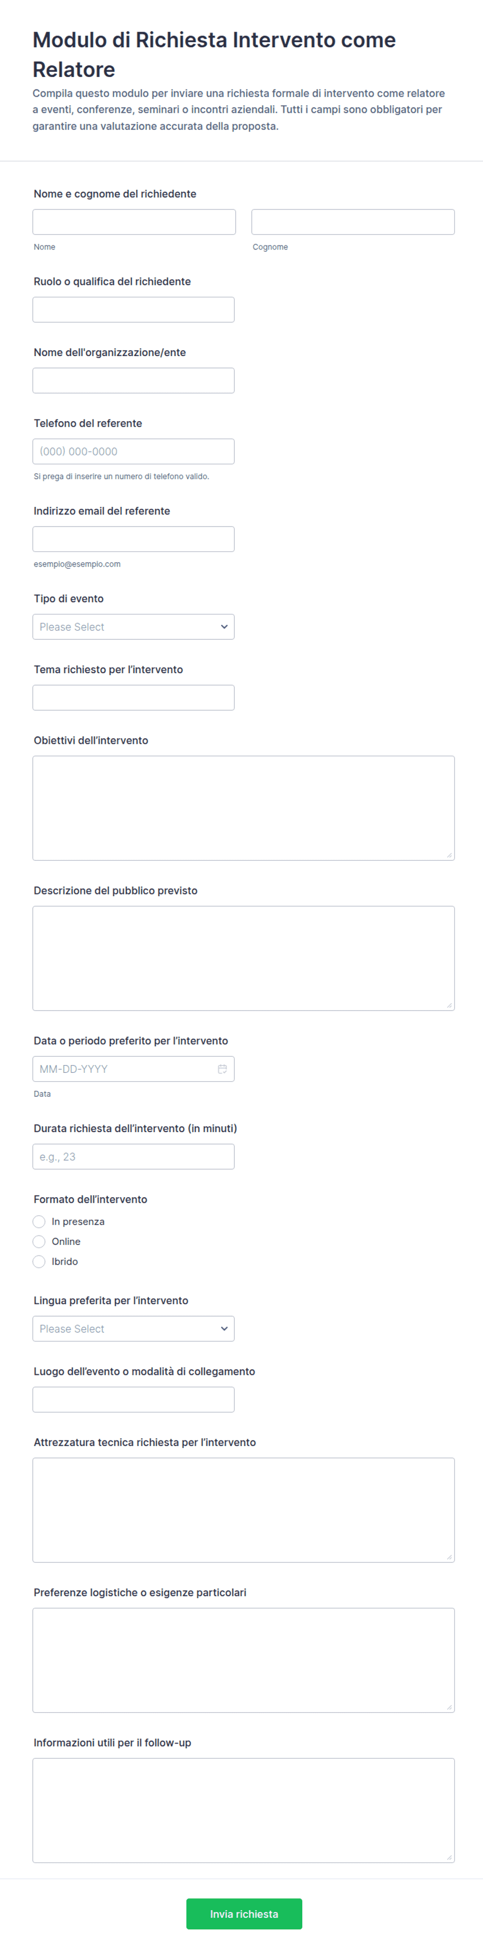Image resolution: width=483 pixels, height=1955 pixels.
Task: Click into the Cognome field
Action: (353, 221)
